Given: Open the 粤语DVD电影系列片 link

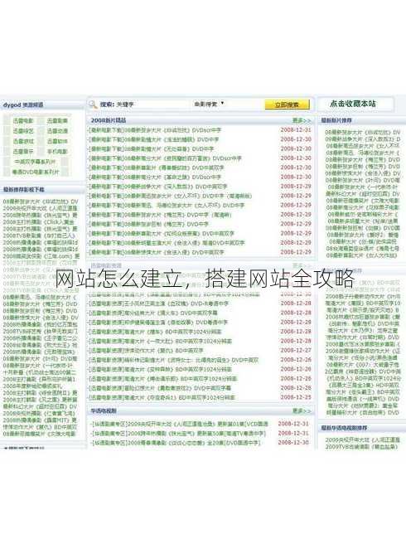Looking at the screenshot, I should 36,172.
